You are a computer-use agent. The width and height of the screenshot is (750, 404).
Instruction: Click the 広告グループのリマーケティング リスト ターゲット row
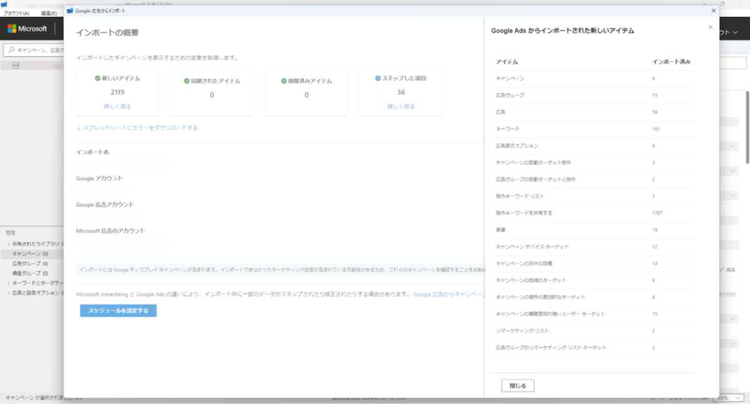click(594, 348)
